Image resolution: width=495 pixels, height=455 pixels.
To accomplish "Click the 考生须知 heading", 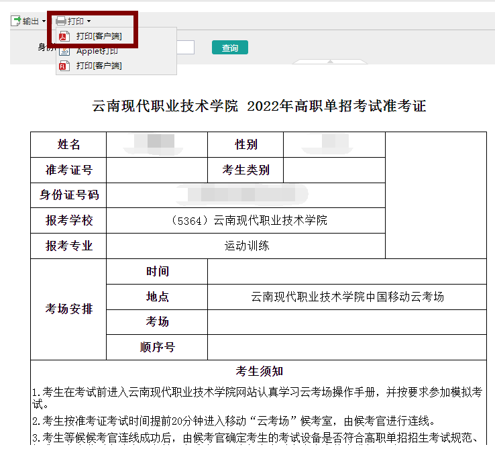I will 259,371.
